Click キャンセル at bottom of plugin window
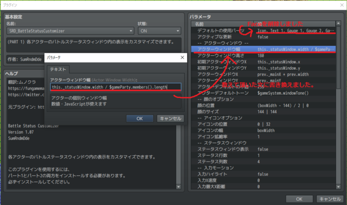347x205 pixels. click(x=330, y=199)
